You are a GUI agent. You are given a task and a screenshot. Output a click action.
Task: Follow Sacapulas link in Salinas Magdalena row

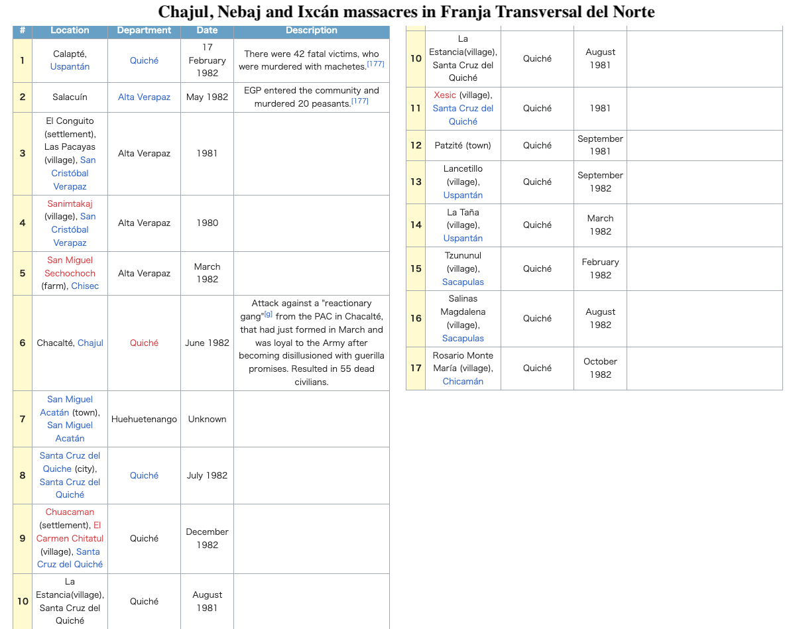pyautogui.click(x=463, y=339)
